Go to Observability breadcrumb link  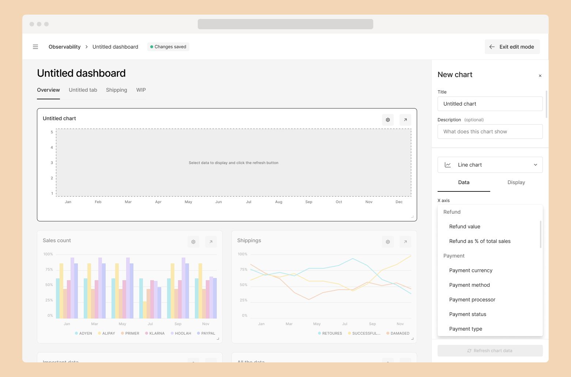coord(64,47)
